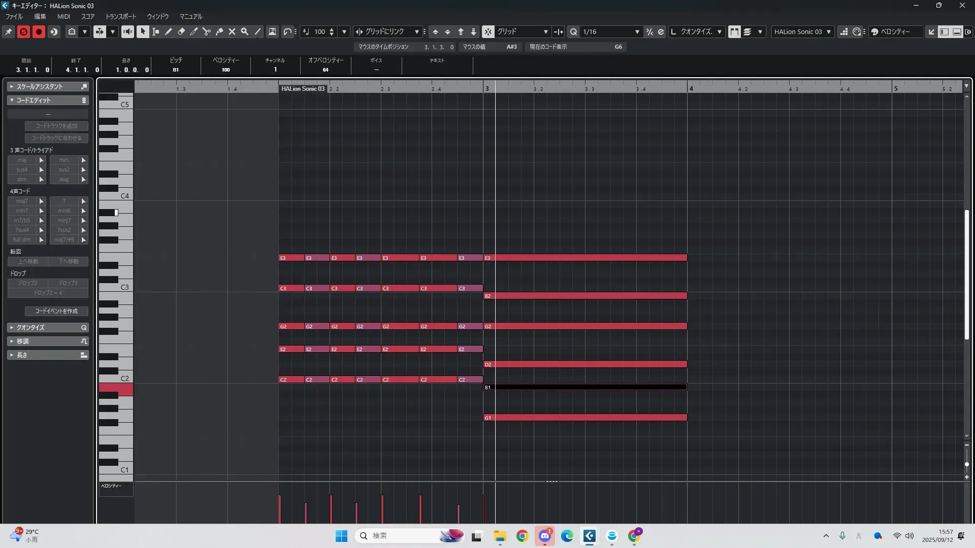Click the maj chord button
Viewport: 975px width, 548px height.
pos(22,160)
